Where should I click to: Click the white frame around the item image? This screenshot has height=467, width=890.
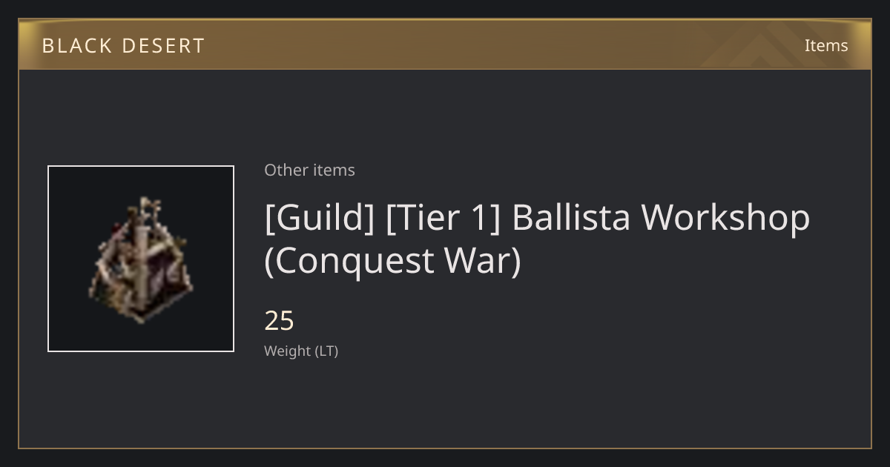pos(141,168)
